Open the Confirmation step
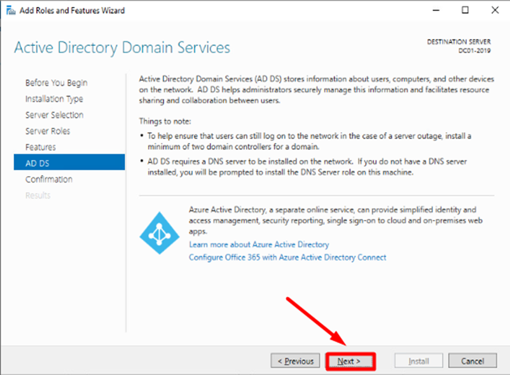510x375 pixels. pos(48,179)
